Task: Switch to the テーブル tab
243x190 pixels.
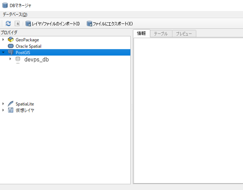Action: pyautogui.click(x=161, y=34)
